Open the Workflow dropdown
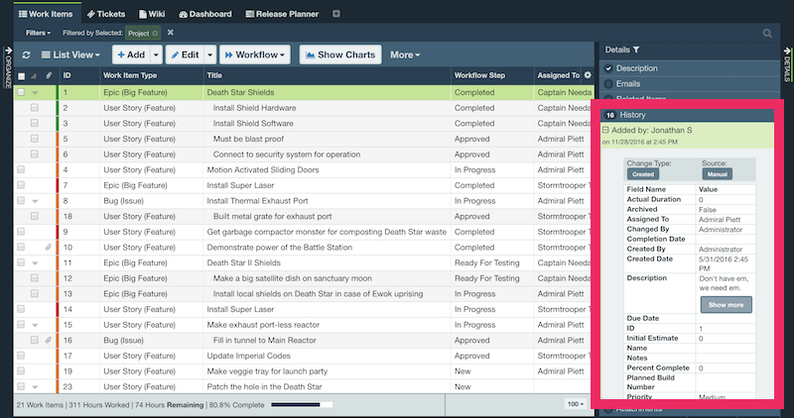The image size is (794, 418). point(255,54)
